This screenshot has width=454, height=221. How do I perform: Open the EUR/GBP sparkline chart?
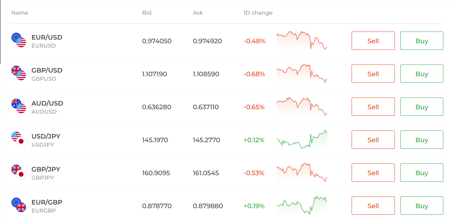[x=302, y=205]
